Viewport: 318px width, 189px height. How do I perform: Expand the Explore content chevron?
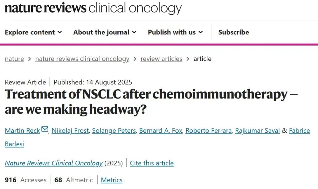click(60, 32)
